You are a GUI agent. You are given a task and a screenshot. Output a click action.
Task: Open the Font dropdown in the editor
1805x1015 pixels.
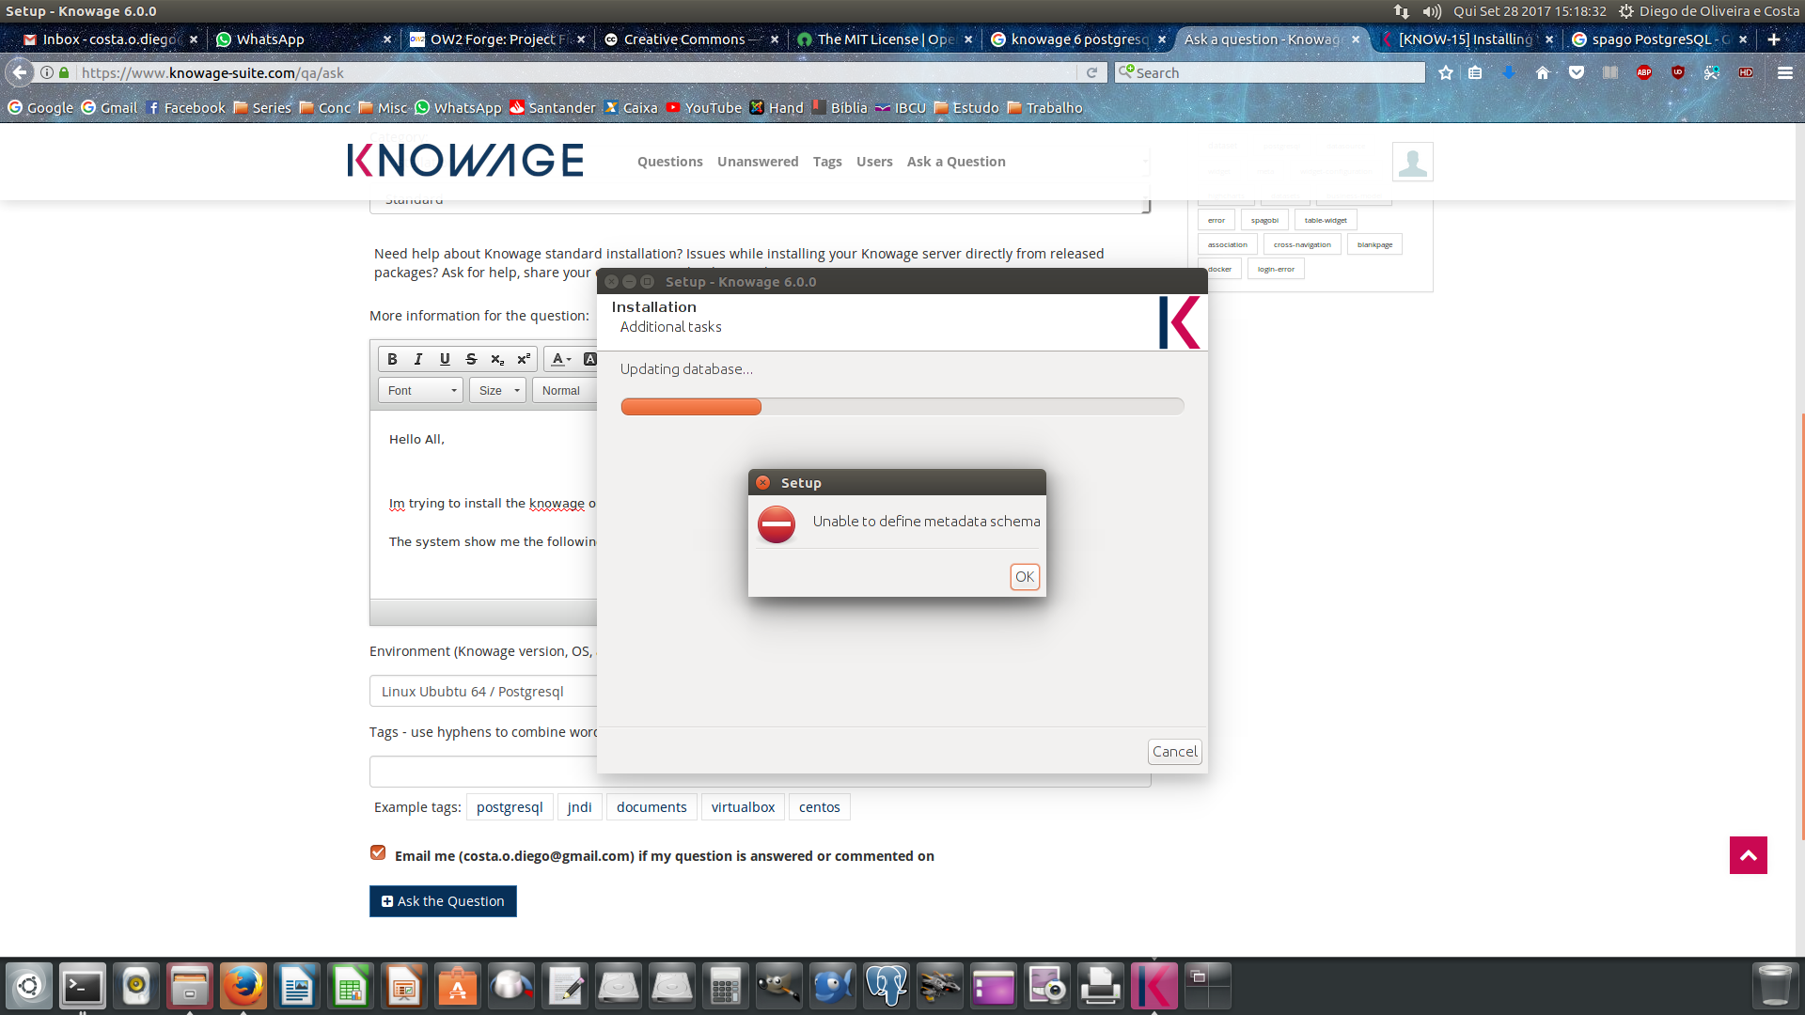(420, 390)
